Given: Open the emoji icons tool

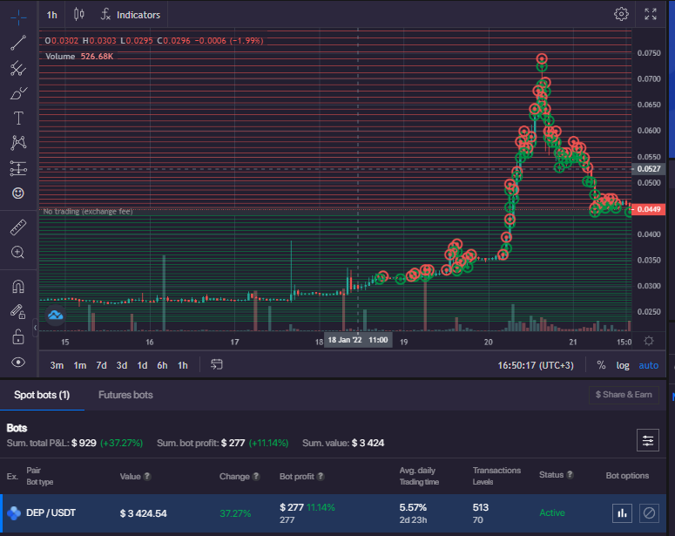Looking at the screenshot, I should [18, 193].
